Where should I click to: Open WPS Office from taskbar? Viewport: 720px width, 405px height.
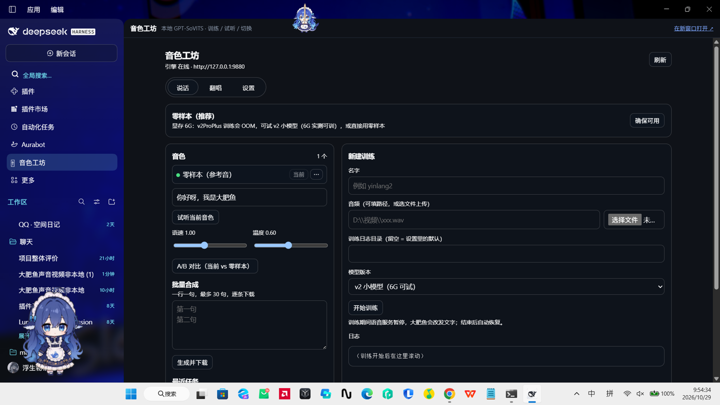[x=470, y=394]
